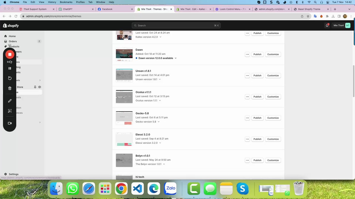
Task: Open more actions for Gecko-5.8
Action: point(247,118)
